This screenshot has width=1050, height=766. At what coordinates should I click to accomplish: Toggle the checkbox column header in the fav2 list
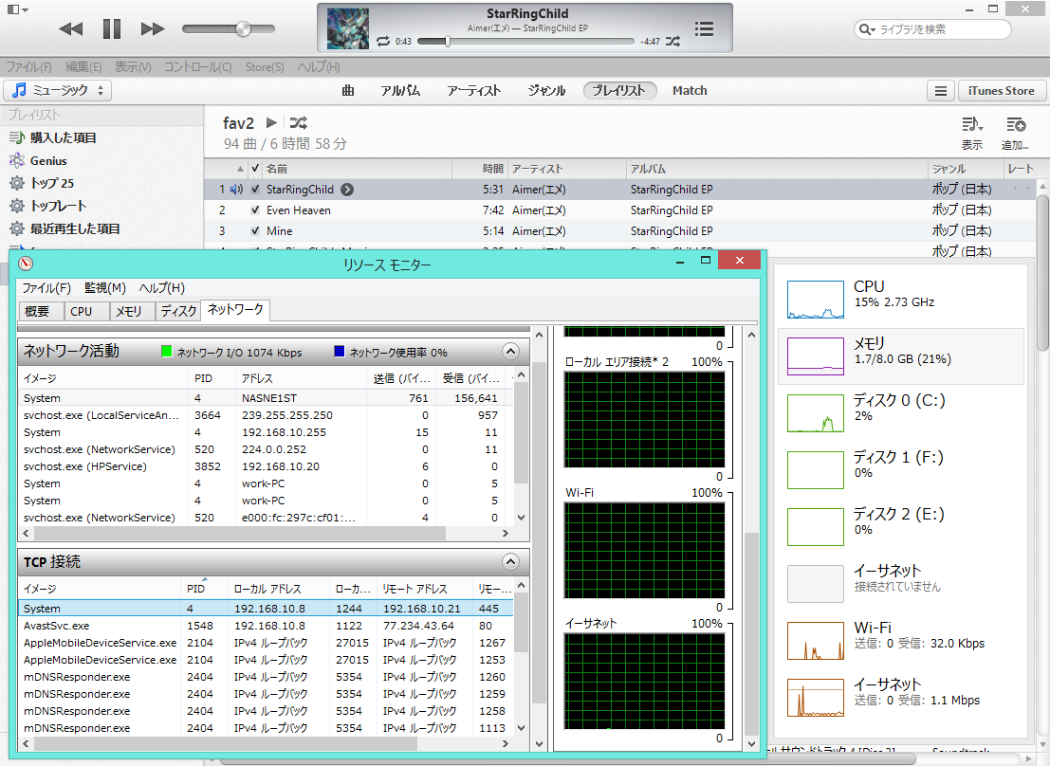point(254,169)
